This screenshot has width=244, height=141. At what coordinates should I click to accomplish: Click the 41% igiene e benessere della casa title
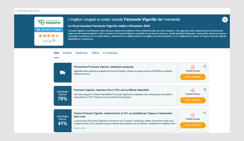click(123, 115)
